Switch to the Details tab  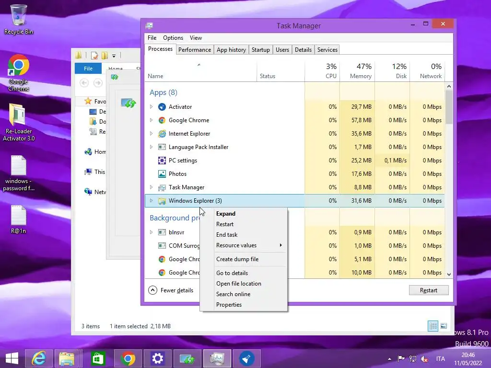(303, 50)
